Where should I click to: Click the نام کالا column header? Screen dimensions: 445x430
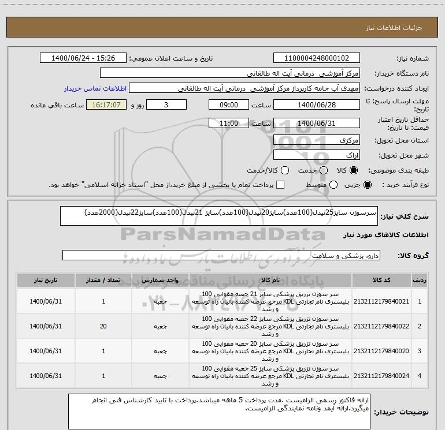point(270,281)
